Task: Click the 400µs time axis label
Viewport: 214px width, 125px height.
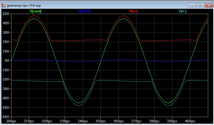Action: [190, 121]
